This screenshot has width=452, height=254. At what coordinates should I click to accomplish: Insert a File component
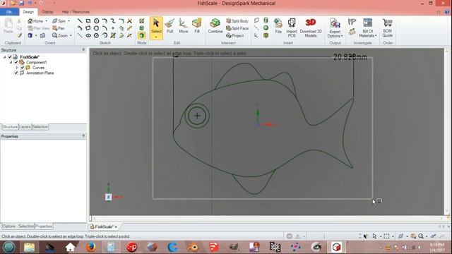pos(278,26)
